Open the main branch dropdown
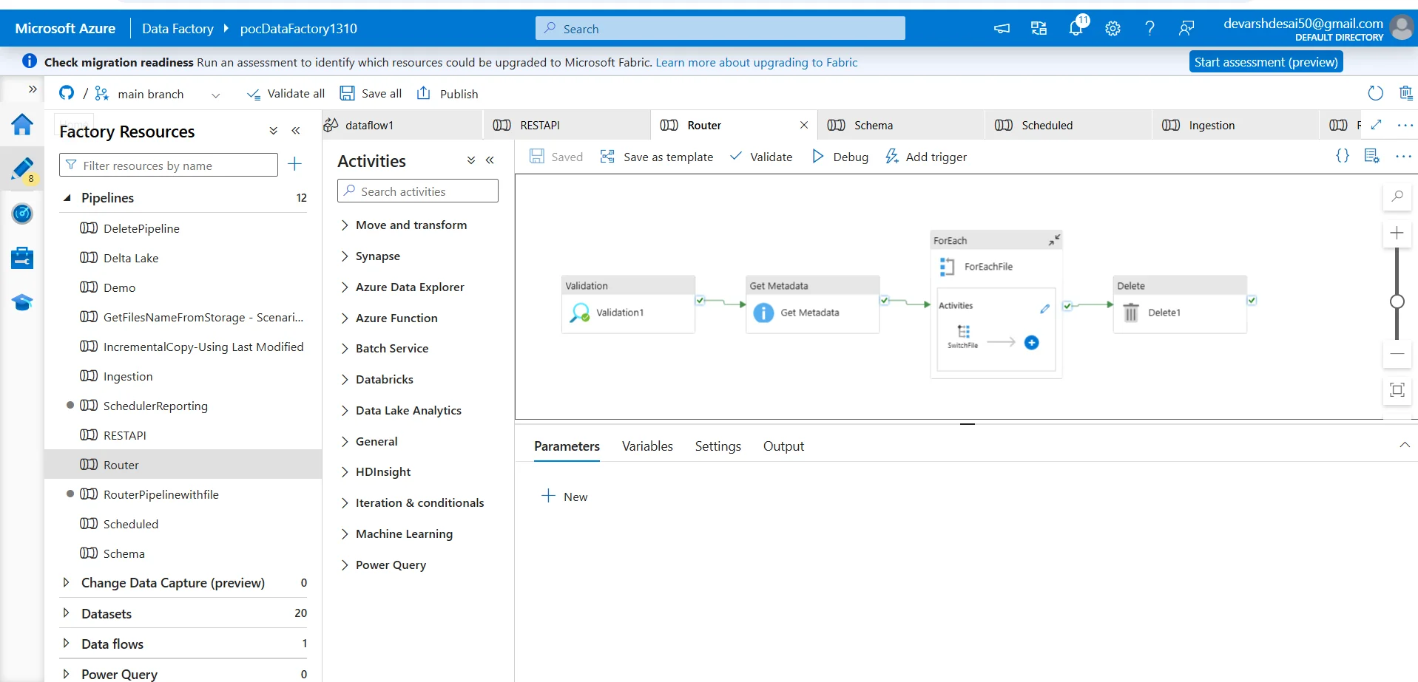Image resolution: width=1418 pixels, height=682 pixels. coord(215,95)
